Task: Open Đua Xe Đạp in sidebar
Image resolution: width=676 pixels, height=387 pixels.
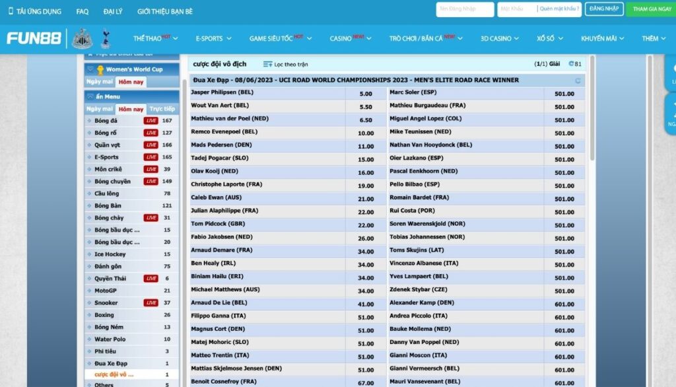Action: [x=111, y=364]
